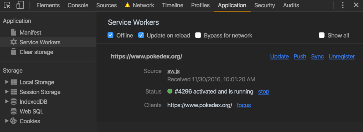Select Cookies in the sidebar
Image resolution: width=363 pixels, height=132 pixels.
[x=30, y=121]
